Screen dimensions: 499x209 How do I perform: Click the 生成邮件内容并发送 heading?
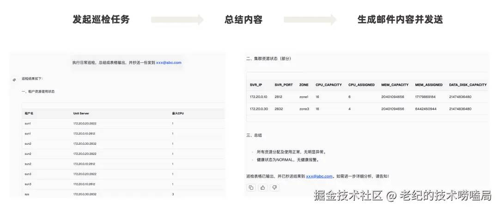pyautogui.click(x=400, y=19)
